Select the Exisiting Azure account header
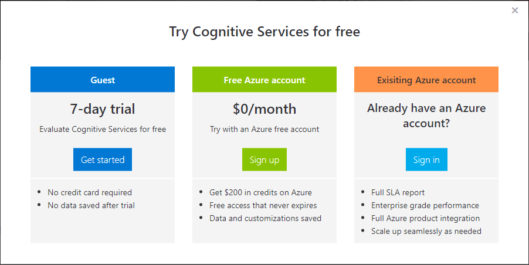529x265 pixels. 426,80
